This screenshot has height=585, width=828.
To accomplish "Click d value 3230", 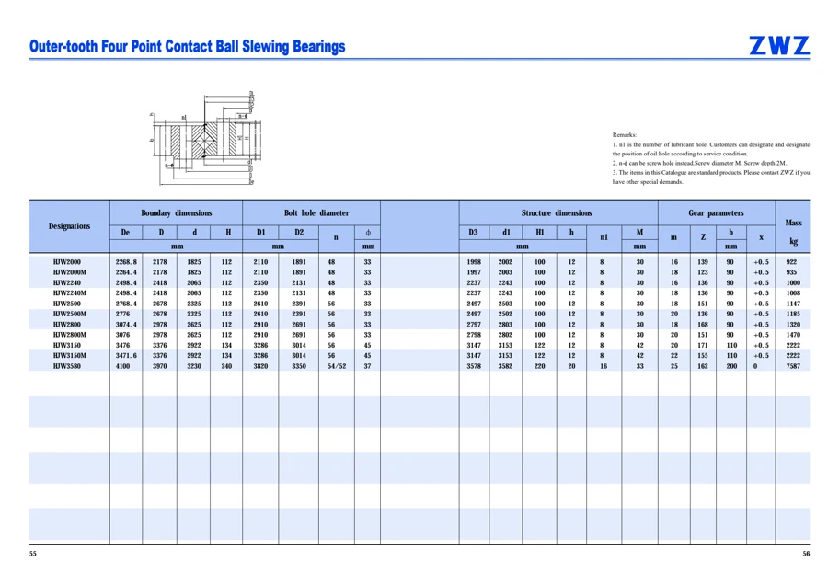I will [x=194, y=366].
